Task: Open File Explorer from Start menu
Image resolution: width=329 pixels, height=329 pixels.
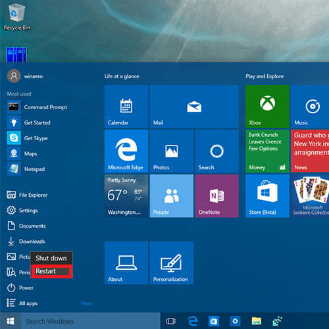Action: point(27,195)
